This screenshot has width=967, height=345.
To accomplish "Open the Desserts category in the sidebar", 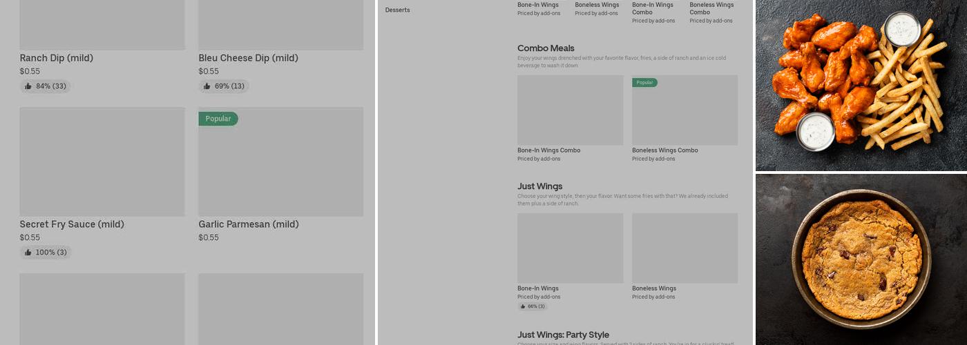I will click(x=397, y=10).
